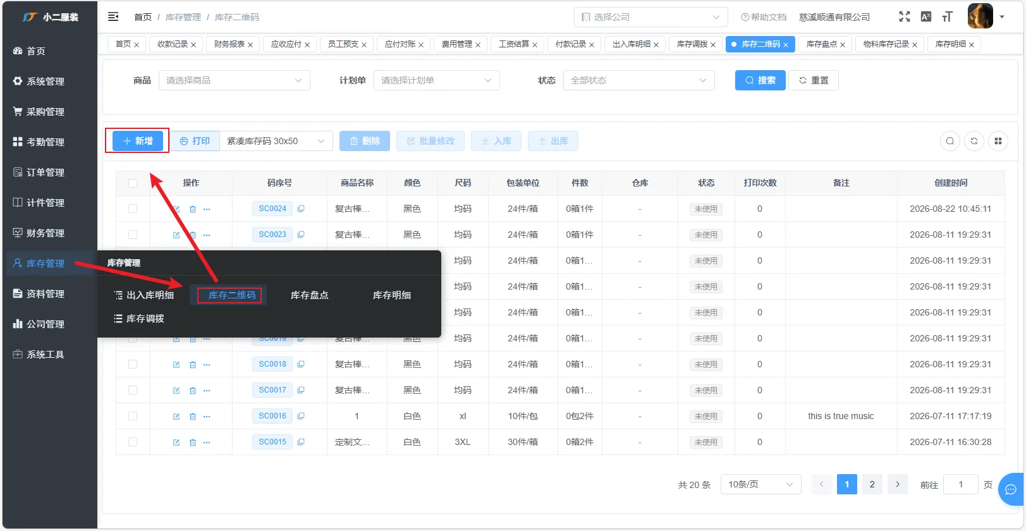Viewport: 1026px width, 531px height.
Task: Check the box for row SC0024
Action: pyautogui.click(x=133, y=209)
